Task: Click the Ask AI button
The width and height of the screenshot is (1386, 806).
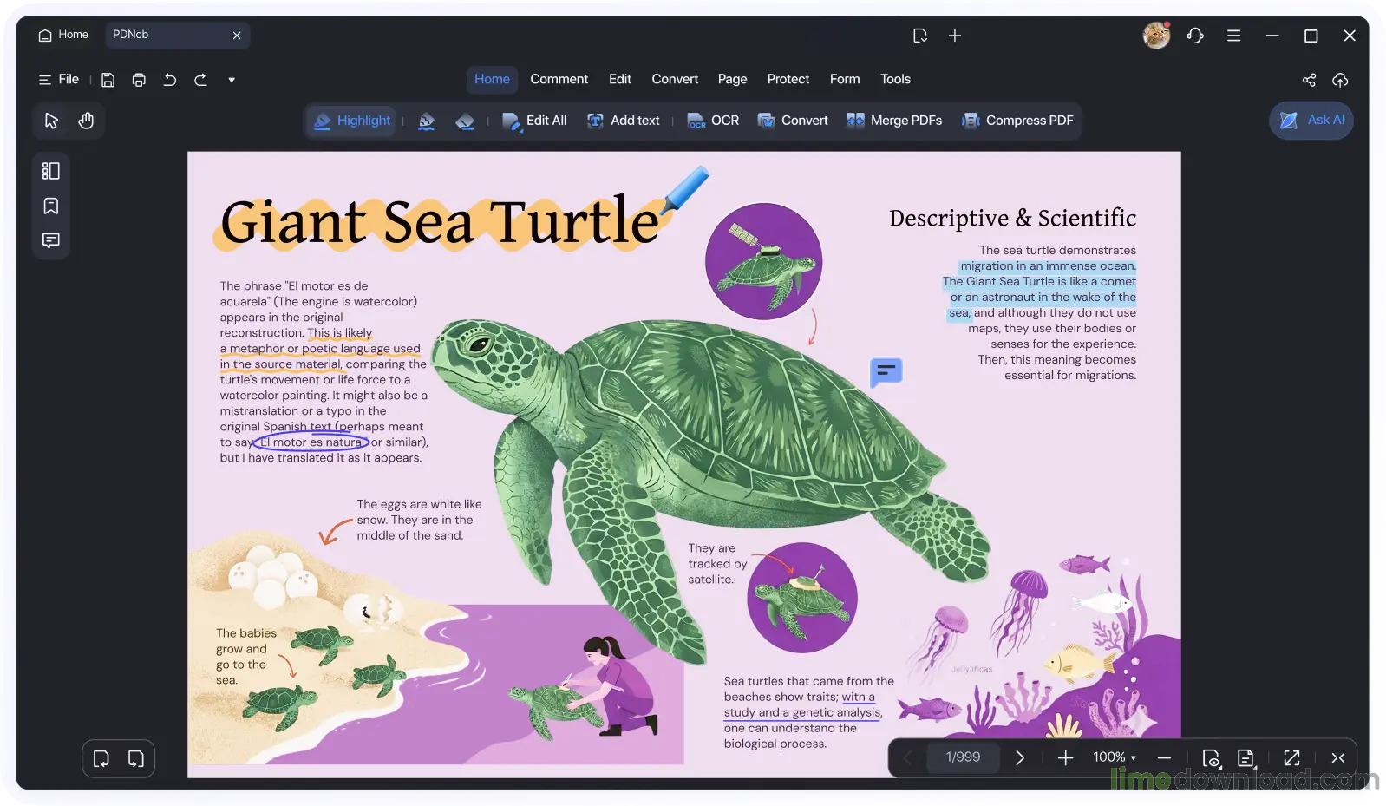Action: click(1311, 121)
